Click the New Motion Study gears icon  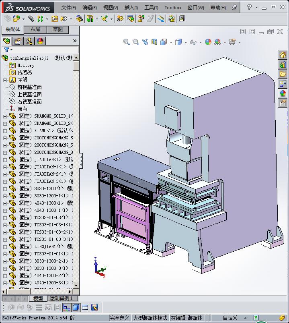(120, 19)
